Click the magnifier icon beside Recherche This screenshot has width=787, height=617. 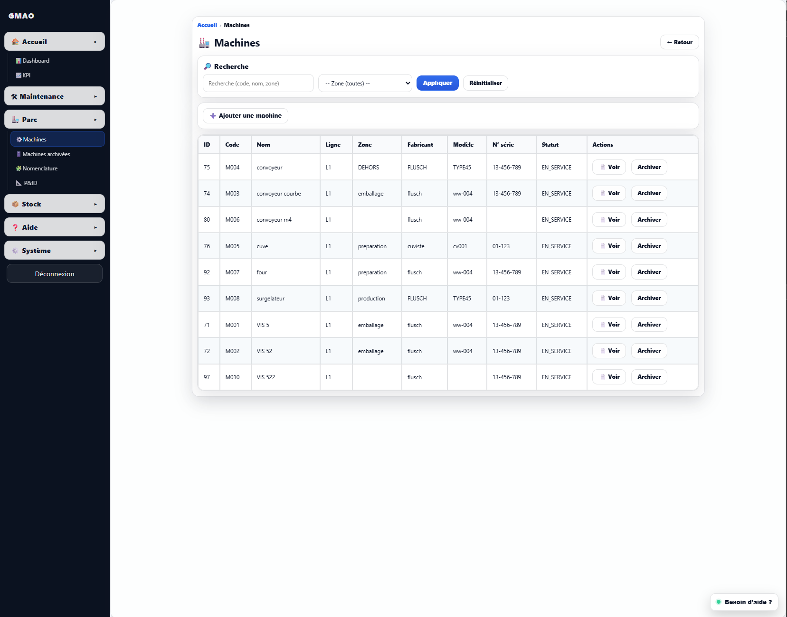pyautogui.click(x=208, y=66)
